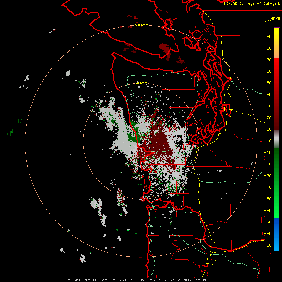Click the -20 value on velocity scale
This screenshot has height=282, width=282.
click(x=268, y=164)
